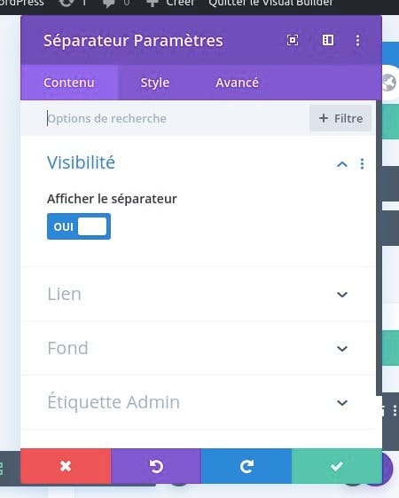The width and height of the screenshot is (399, 498).
Task: Click Quitter le Visual Builder link
Action: [x=270, y=4]
